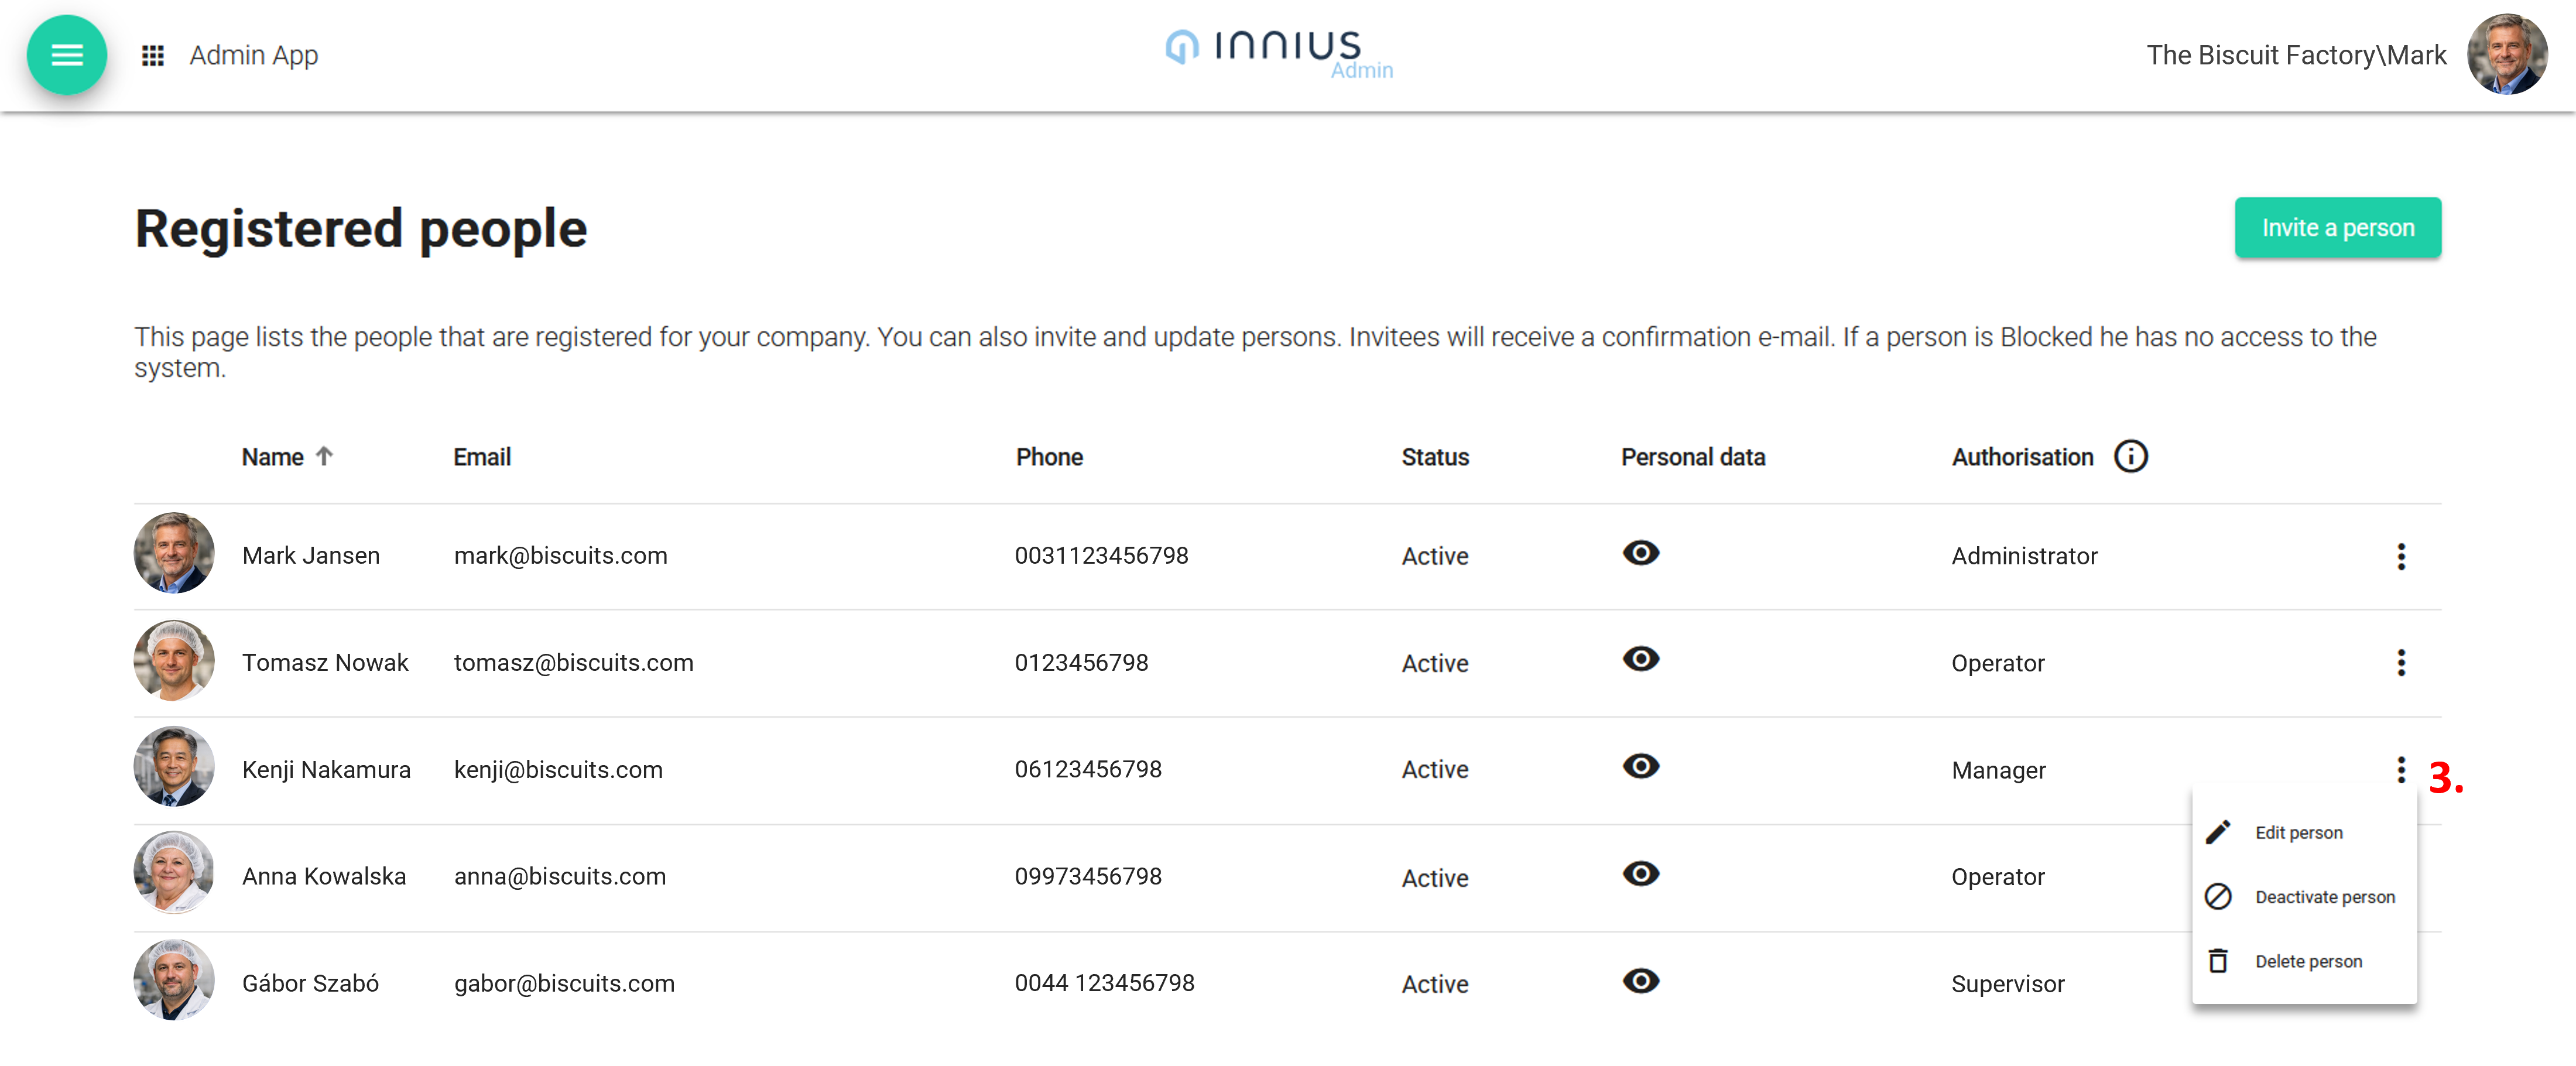Open the three-dot menu for Kenji Nakamura
Screen dimensions: 2576x1066
[2400, 770]
